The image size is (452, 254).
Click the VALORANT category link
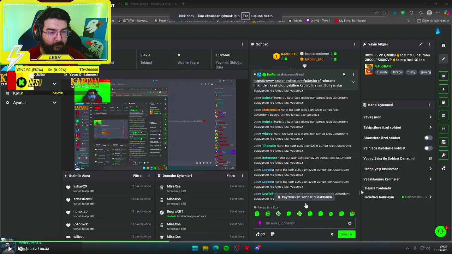(384, 66)
